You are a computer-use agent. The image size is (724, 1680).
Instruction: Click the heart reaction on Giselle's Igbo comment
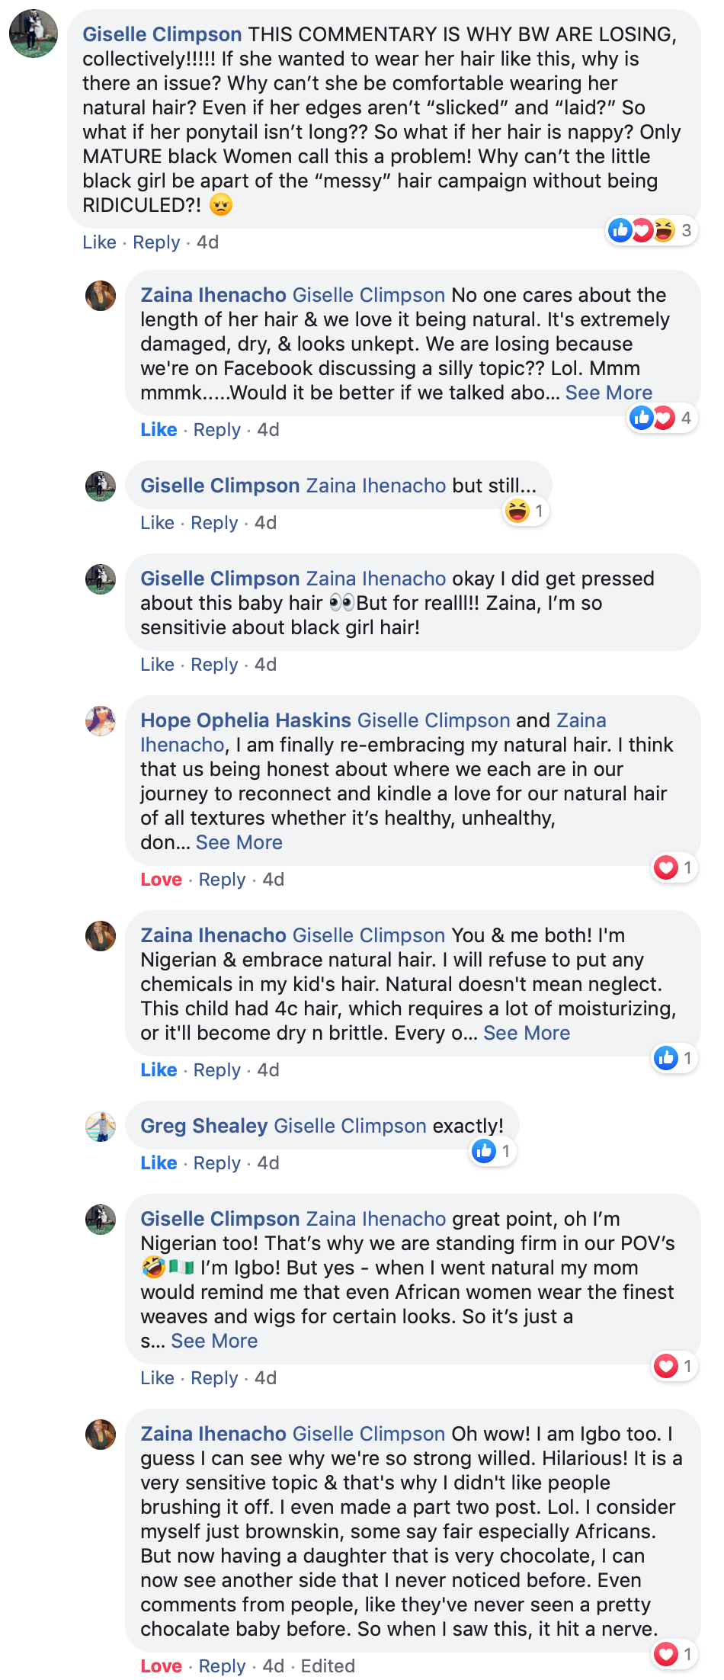coord(666,1367)
